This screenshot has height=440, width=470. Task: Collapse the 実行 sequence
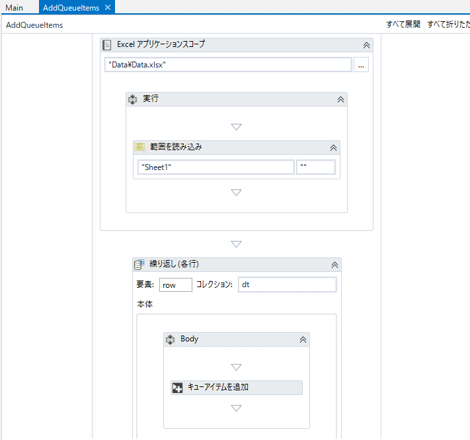(340, 99)
